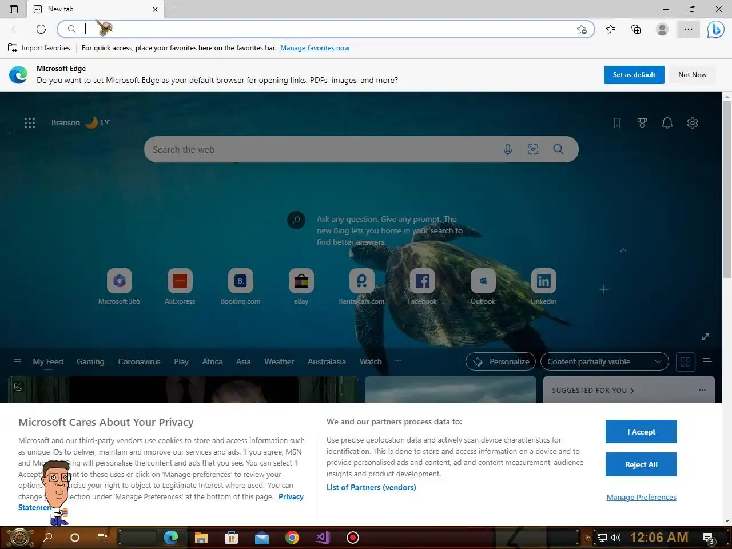The height and width of the screenshot is (549, 732).
Task: Close the New tab
Action: click(155, 9)
